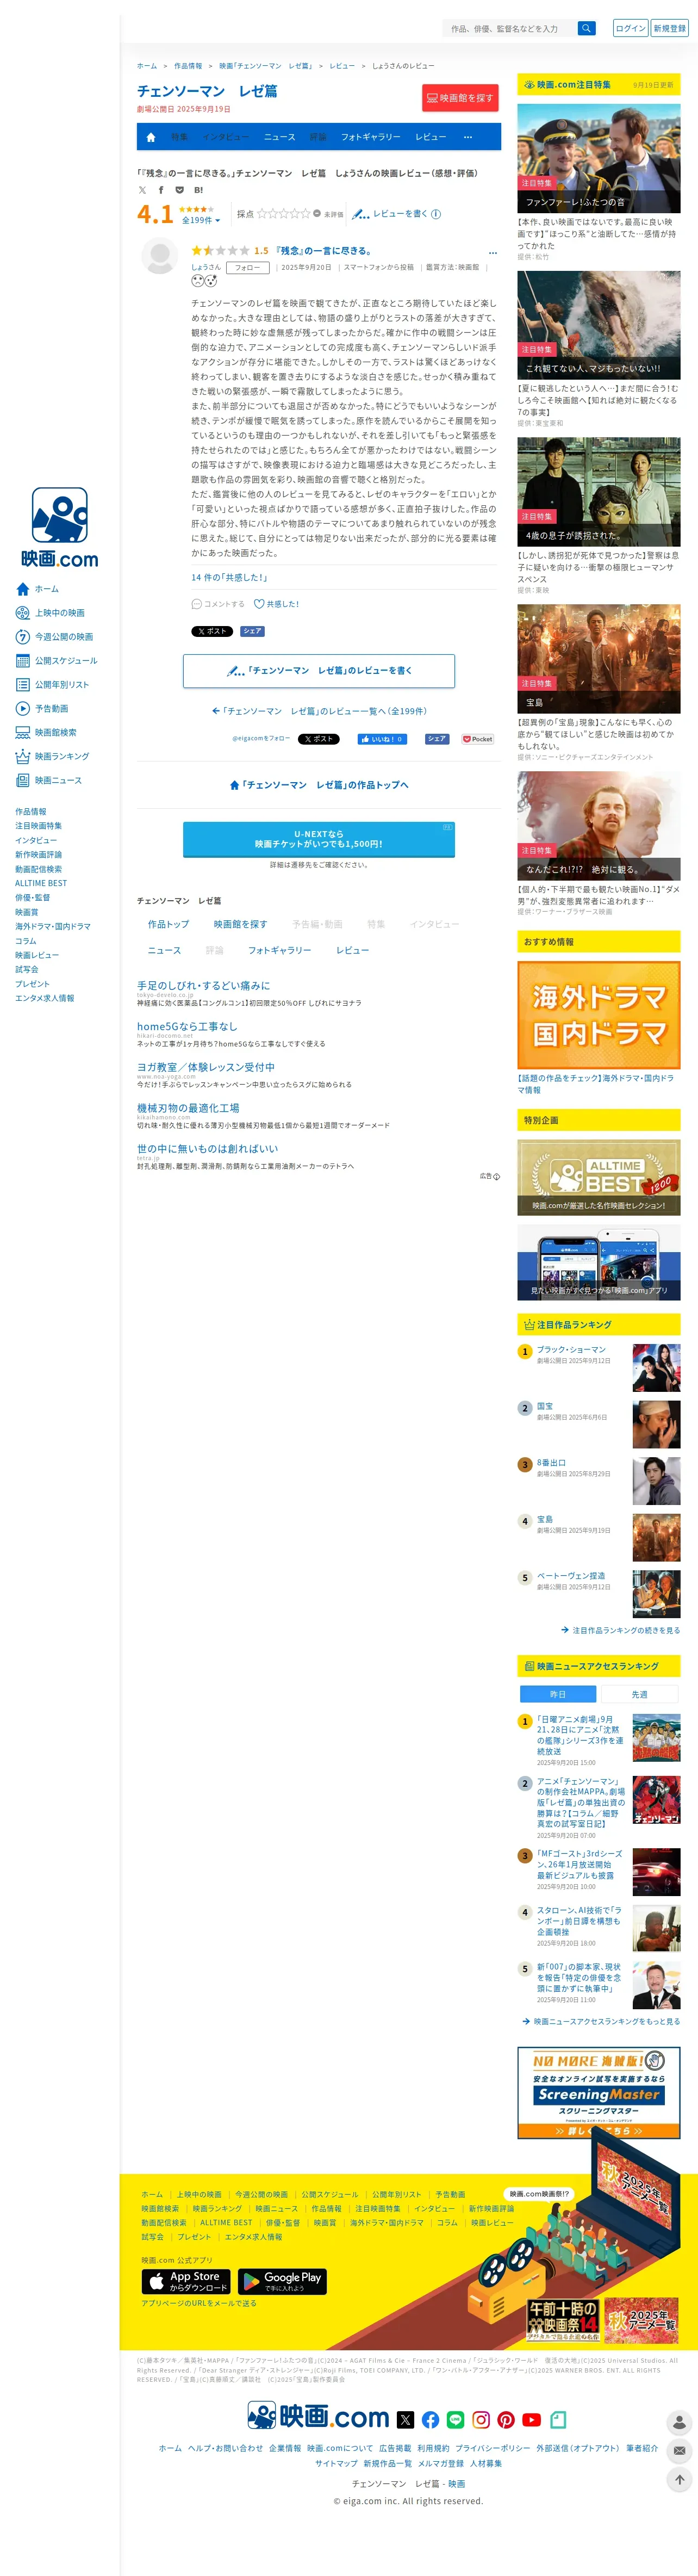Click the reviewer's avatar image
Image resolution: width=698 pixels, height=2576 pixels.
click(x=159, y=257)
